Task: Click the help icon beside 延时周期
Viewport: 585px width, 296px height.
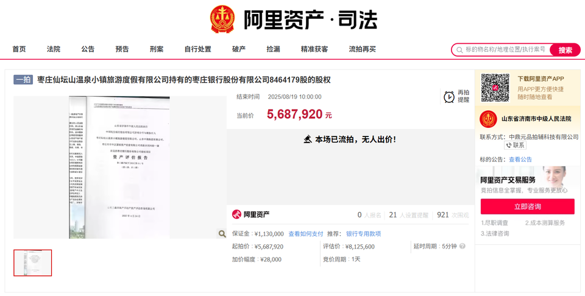Action: click(x=462, y=247)
